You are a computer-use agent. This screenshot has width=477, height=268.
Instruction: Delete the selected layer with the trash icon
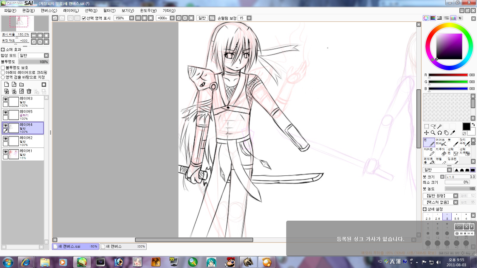[29, 91]
